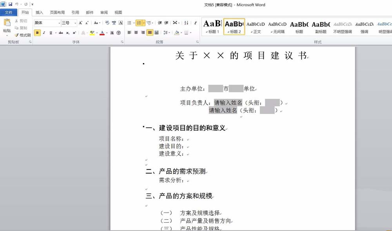Click the red font color swatch
The image size is (392, 231).
coord(102,33)
